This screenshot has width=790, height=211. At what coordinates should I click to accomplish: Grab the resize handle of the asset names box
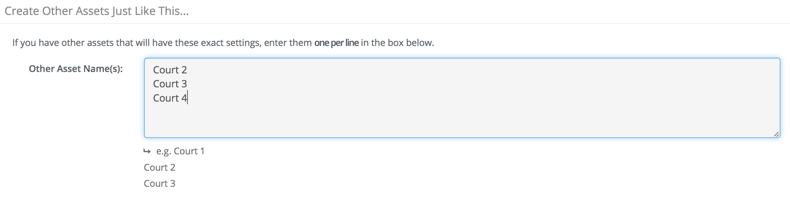(776, 134)
